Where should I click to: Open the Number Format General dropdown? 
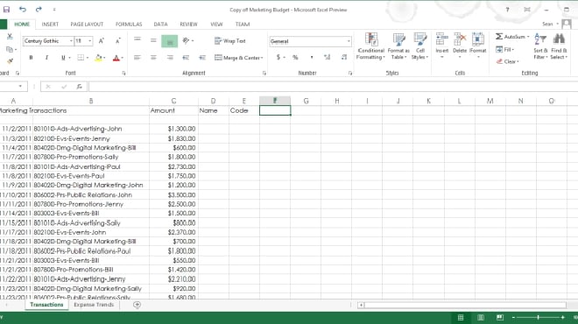tap(349, 41)
